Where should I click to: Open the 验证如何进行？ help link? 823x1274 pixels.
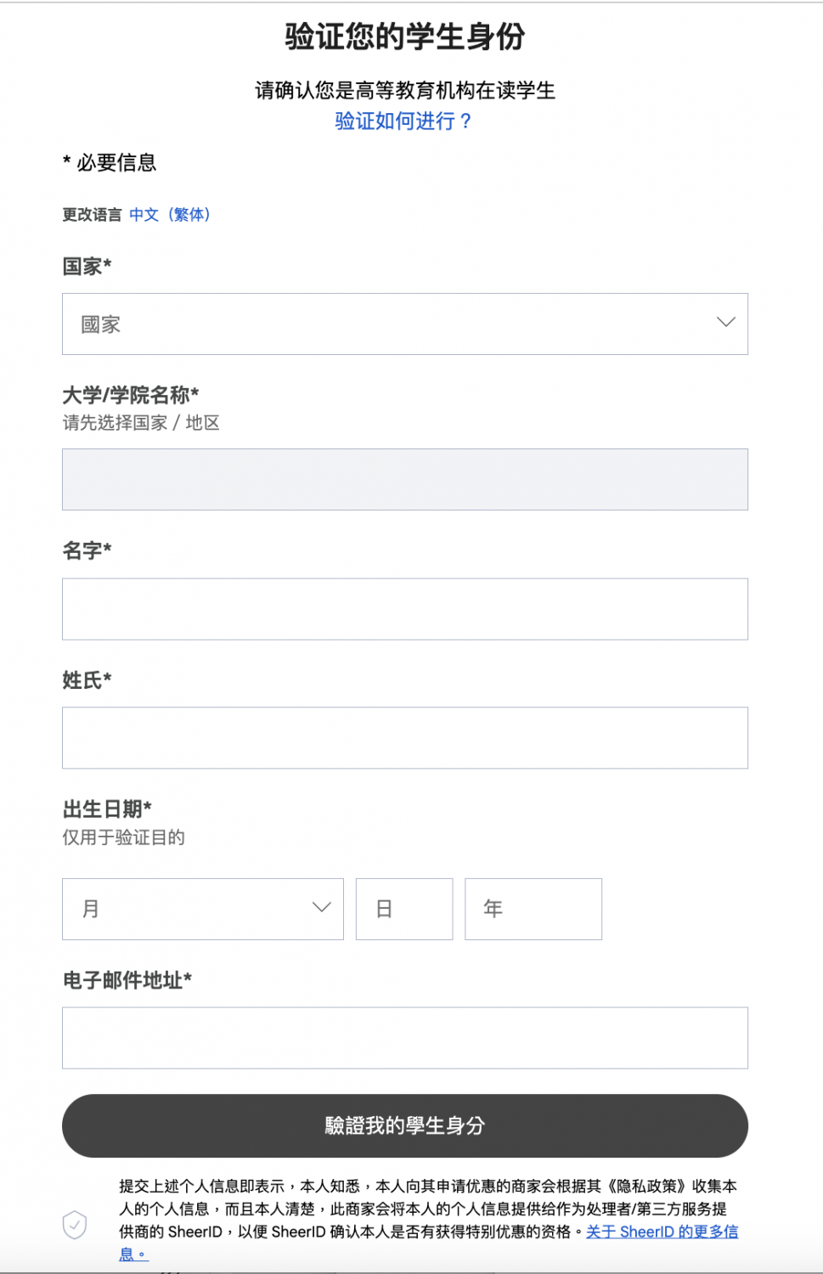(403, 122)
